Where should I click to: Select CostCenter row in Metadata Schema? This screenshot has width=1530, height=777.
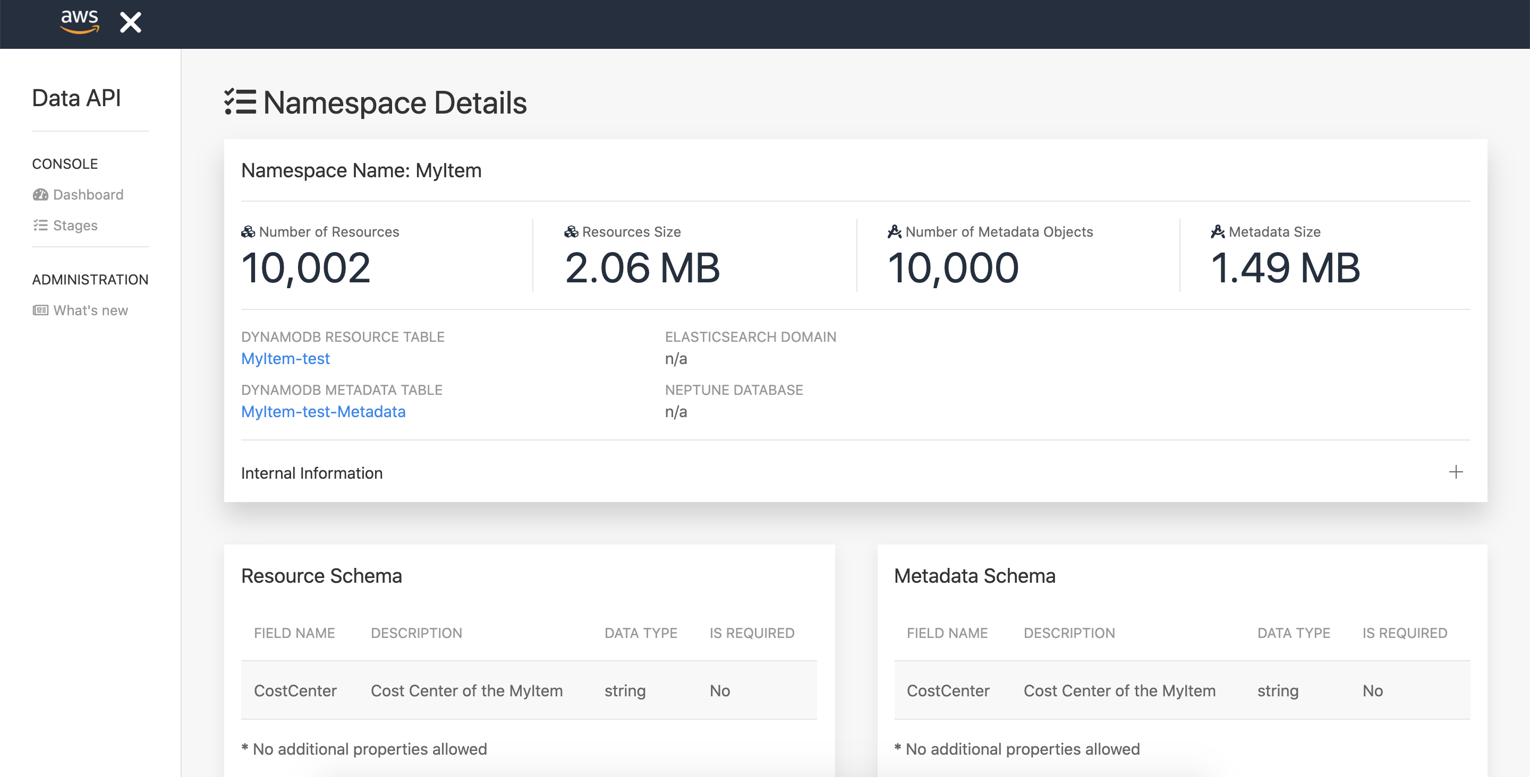(x=1181, y=690)
